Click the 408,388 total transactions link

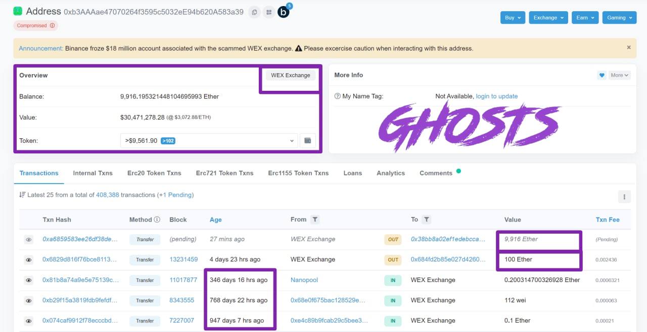(107, 195)
